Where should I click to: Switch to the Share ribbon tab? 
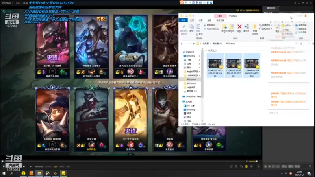click(200, 20)
